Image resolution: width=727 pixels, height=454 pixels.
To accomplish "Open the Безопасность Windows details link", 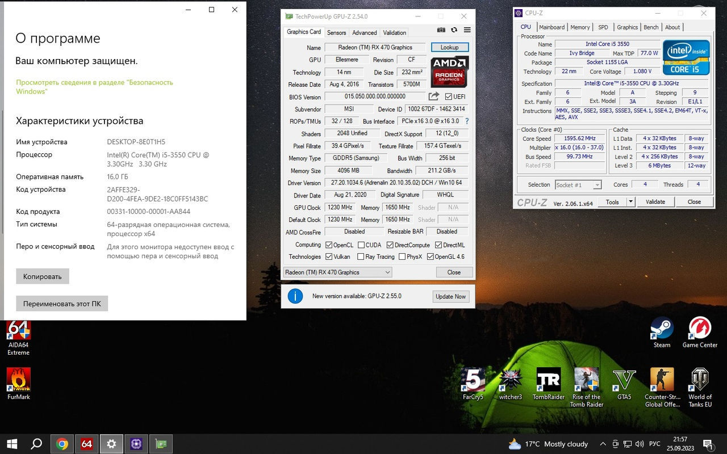I will [94, 87].
